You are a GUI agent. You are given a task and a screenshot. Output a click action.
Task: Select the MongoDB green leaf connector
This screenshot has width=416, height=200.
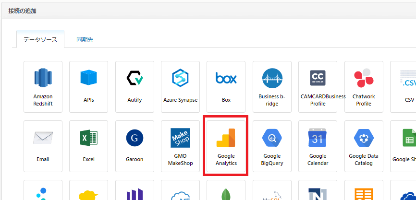point(226,190)
